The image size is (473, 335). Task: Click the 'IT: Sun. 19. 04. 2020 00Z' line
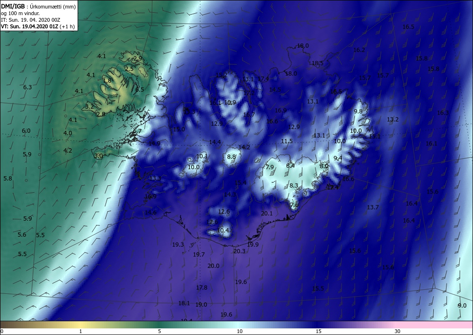(30, 20)
